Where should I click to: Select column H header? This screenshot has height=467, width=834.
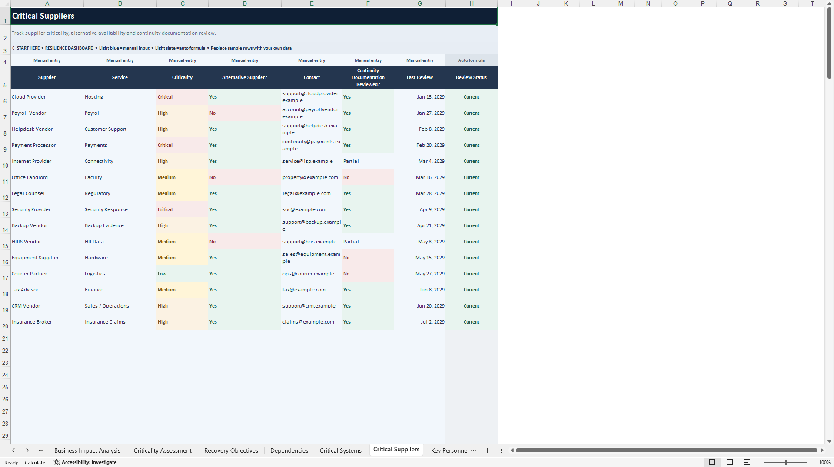click(x=472, y=3)
